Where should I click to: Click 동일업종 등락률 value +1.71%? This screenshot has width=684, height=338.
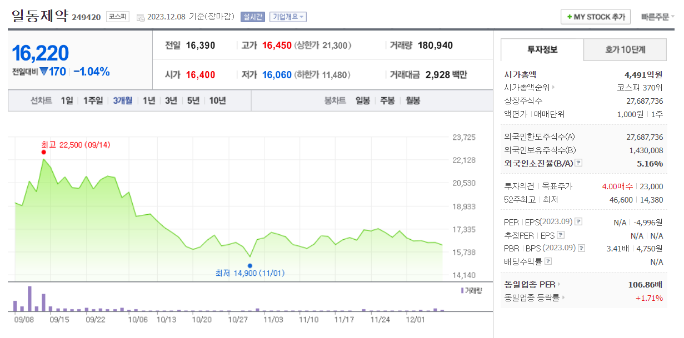point(649,298)
